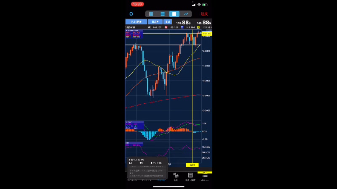
Task: Tap the yellow current price label
Action: click(x=206, y=34)
